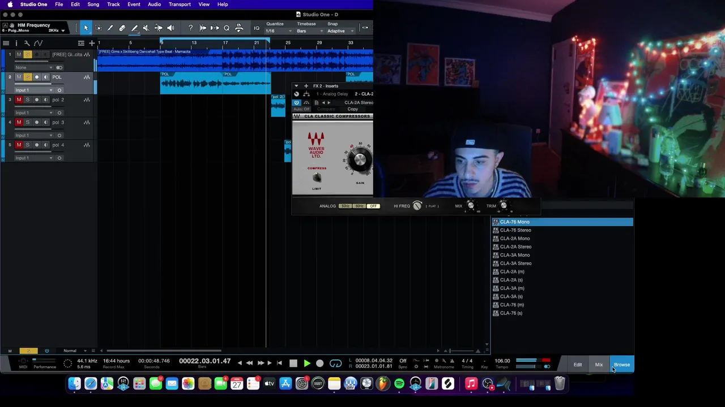Open Quantize 1/16 dropdown

point(279,31)
